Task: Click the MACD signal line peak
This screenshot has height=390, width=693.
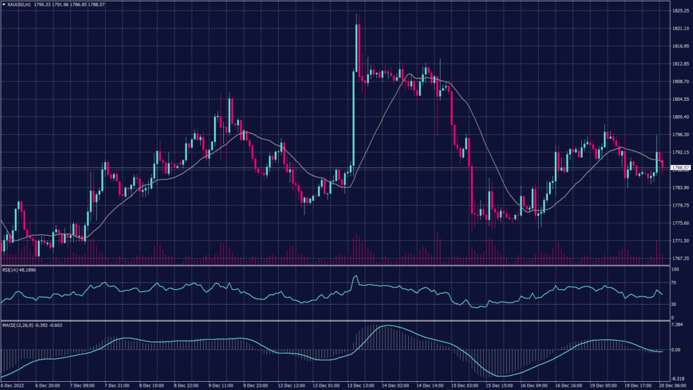Action: [x=386, y=326]
